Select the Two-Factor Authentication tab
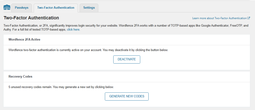This screenshot has width=255, height=110. pos(56,8)
